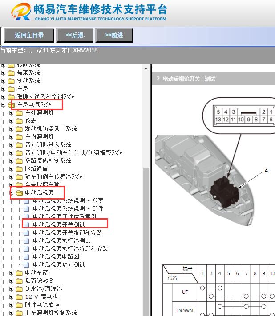Click document icon for 电动后视镜电路图
Image resolution: width=275 pixels, height=316 pixels.
pyautogui.click(x=26, y=256)
